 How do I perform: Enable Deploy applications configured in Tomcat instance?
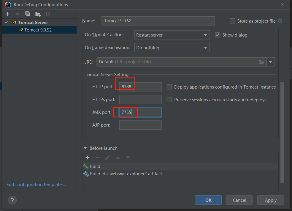(169, 87)
